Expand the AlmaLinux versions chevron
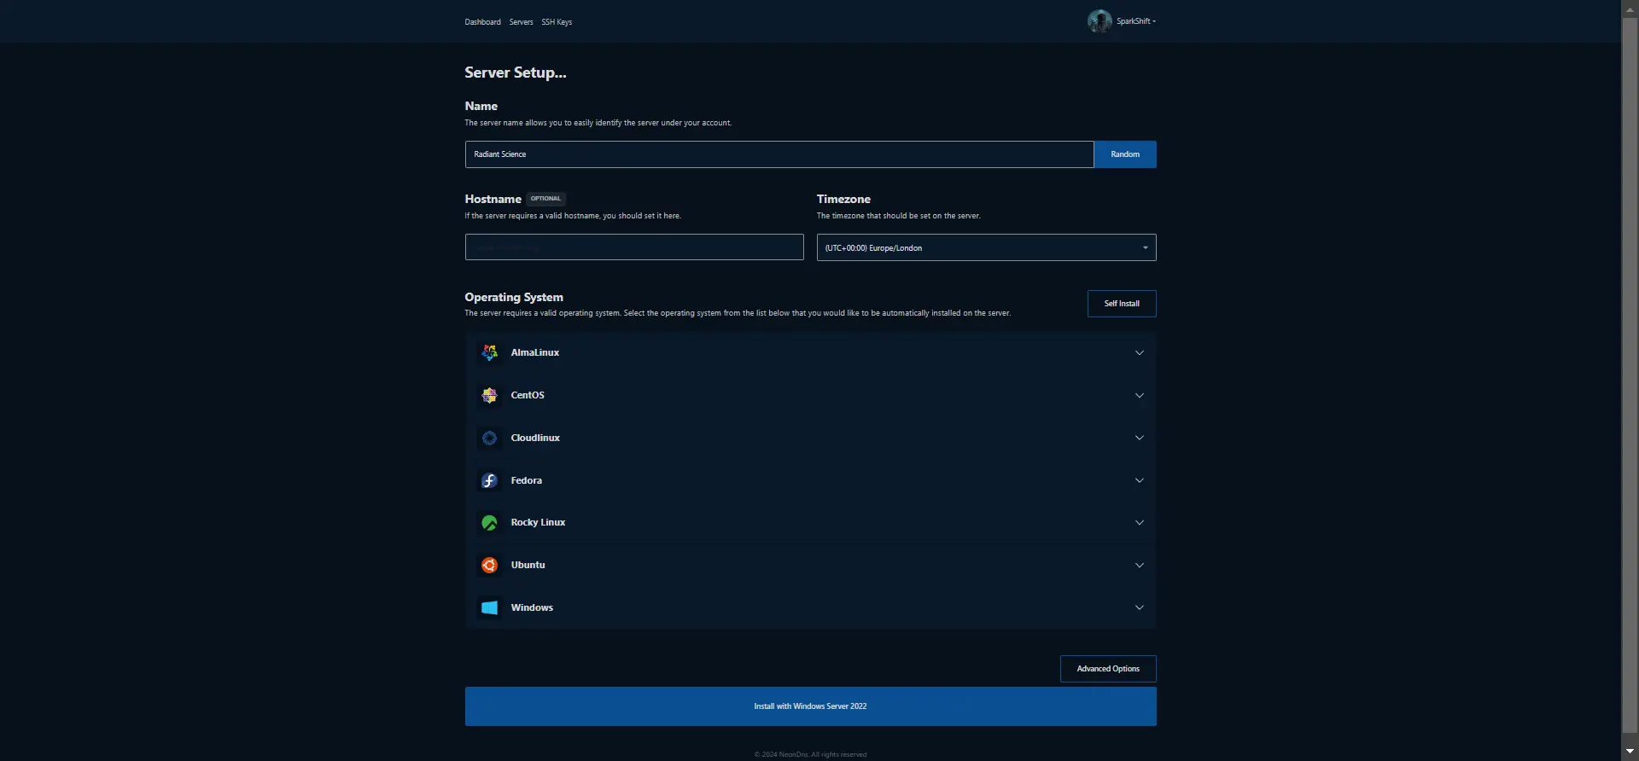Viewport: 1639px width, 761px height. (1139, 353)
